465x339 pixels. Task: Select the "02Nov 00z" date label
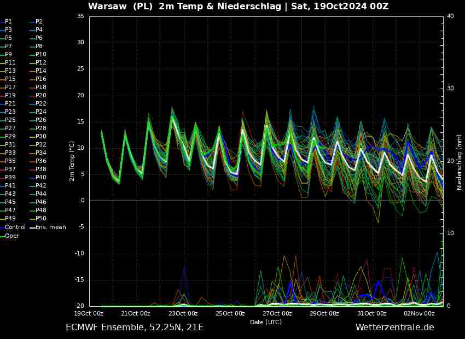(x=419, y=313)
